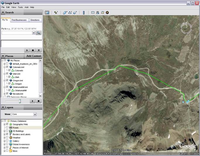Click the Borders and Labels flag icon
This screenshot has width=200, height=156.
11,134
